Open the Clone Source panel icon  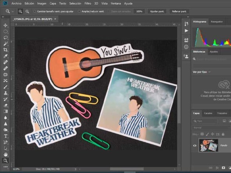tap(186, 56)
